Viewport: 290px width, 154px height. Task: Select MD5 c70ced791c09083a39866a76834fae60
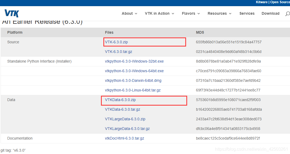point(229,71)
